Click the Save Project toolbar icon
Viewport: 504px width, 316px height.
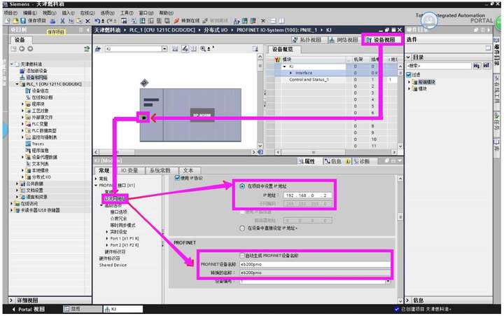tap(23, 20)
